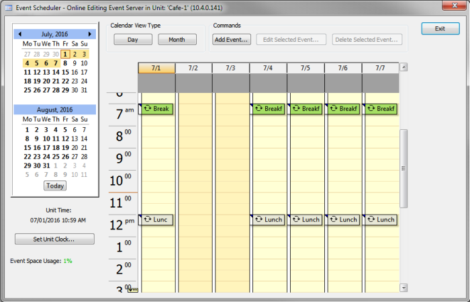Select the Lunch event on 7/4

pos(267,220)
